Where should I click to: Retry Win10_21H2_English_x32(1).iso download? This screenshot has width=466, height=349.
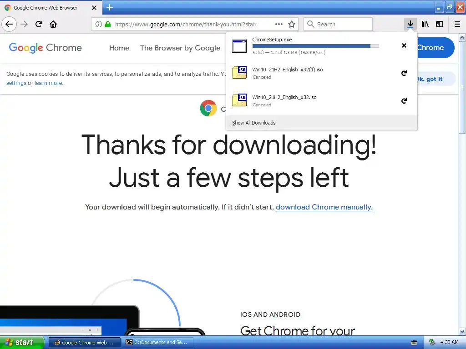(x=404, y=73)
